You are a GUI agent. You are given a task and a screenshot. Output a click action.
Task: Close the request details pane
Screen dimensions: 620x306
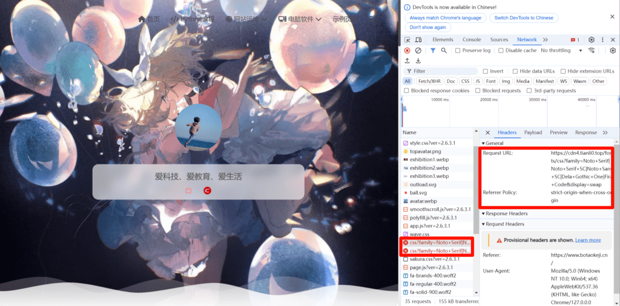[487, 132]
